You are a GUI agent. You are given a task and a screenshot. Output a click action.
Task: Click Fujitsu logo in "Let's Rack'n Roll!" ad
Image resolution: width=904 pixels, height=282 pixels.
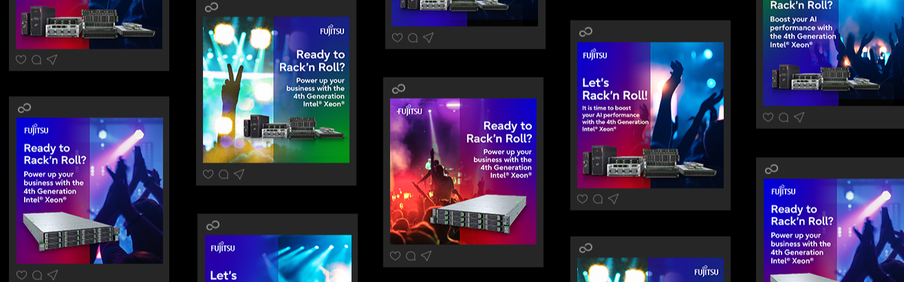595,55
